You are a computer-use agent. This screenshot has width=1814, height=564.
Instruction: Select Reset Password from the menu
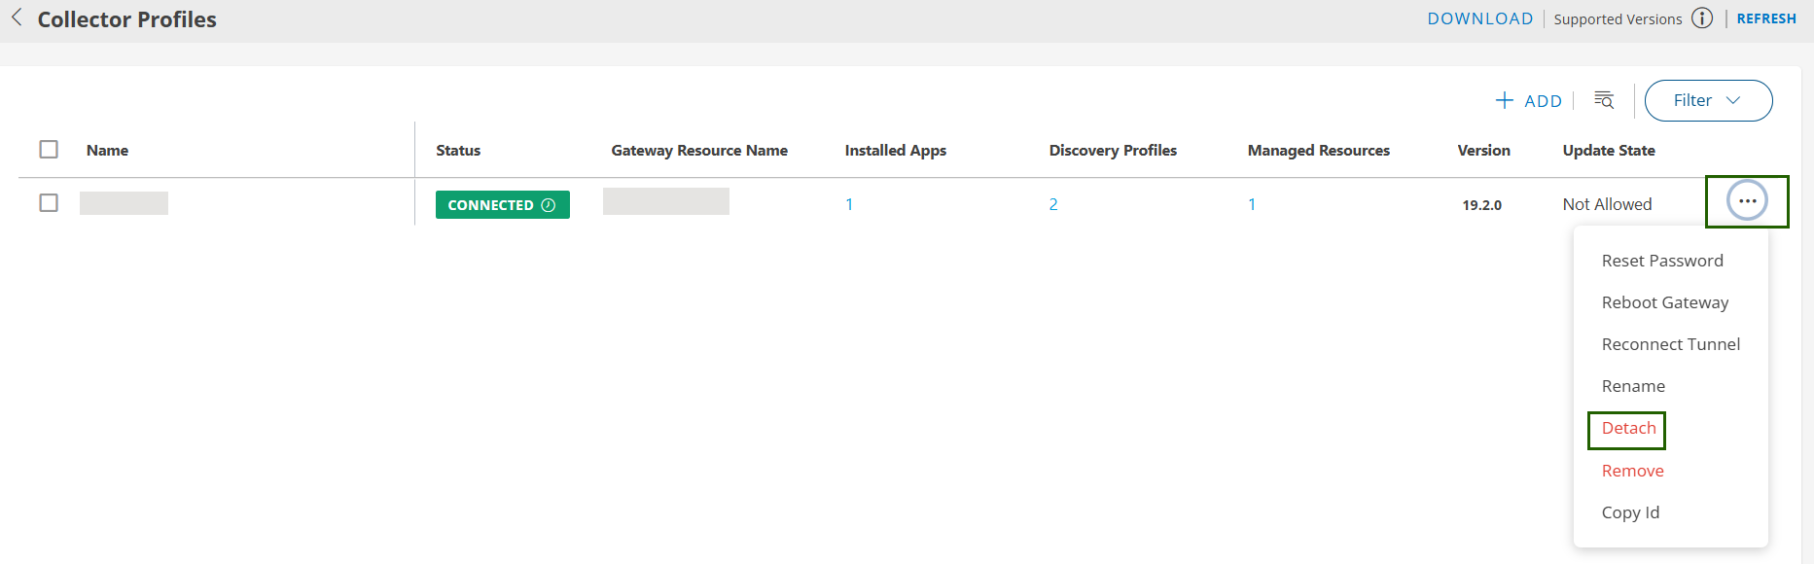click(x=1662, y=261)
